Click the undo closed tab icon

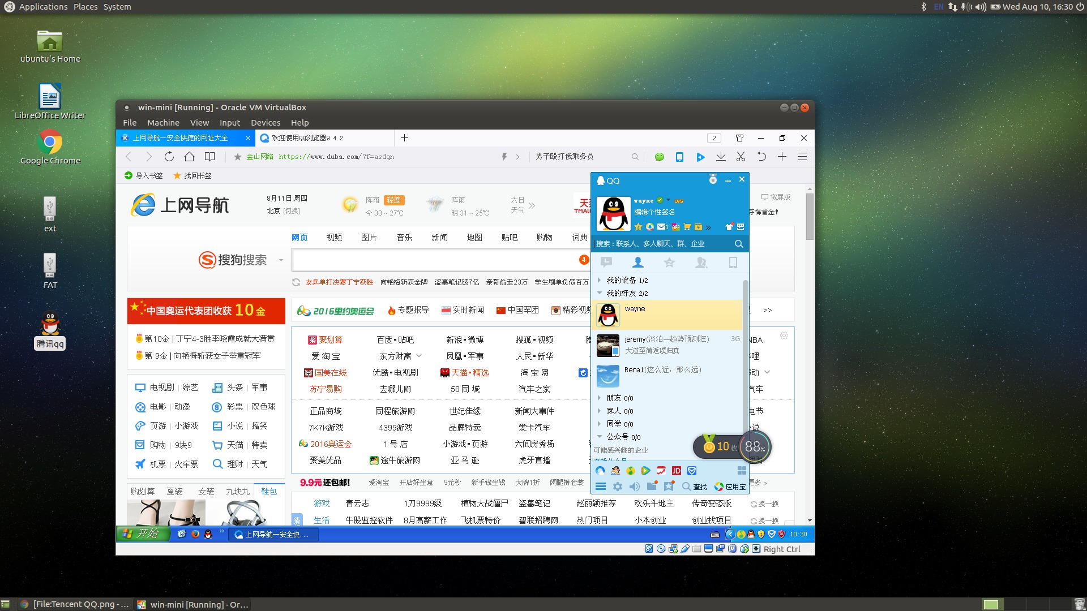(761, 157)
